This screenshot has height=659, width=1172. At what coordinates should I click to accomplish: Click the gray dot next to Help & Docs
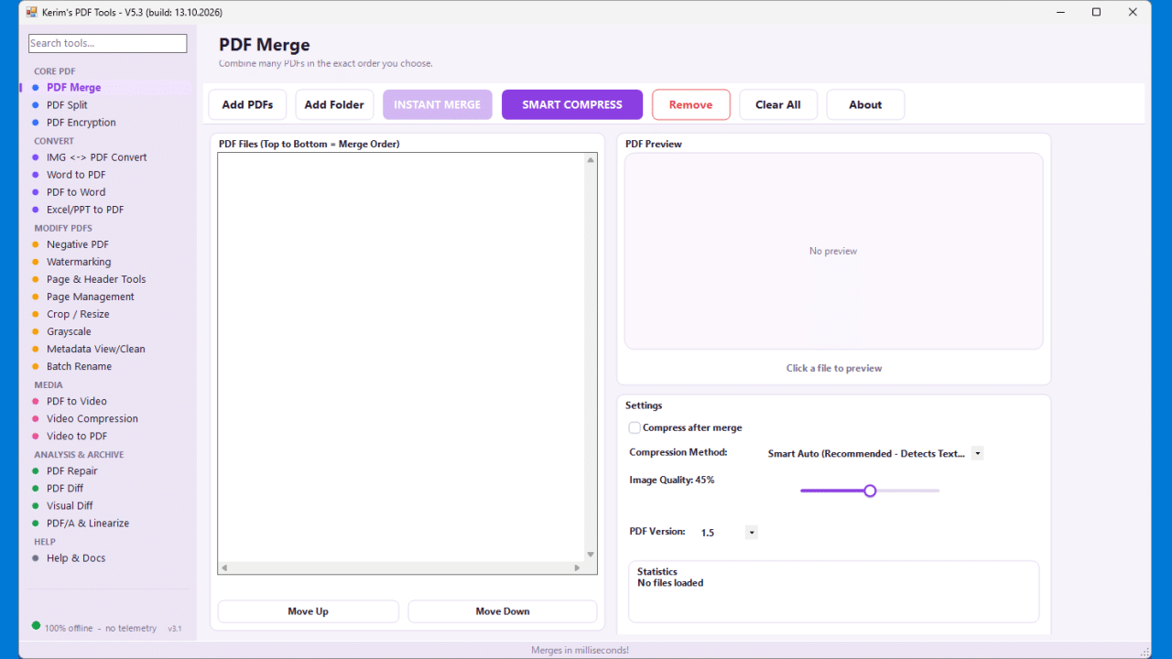pos(36,558)
